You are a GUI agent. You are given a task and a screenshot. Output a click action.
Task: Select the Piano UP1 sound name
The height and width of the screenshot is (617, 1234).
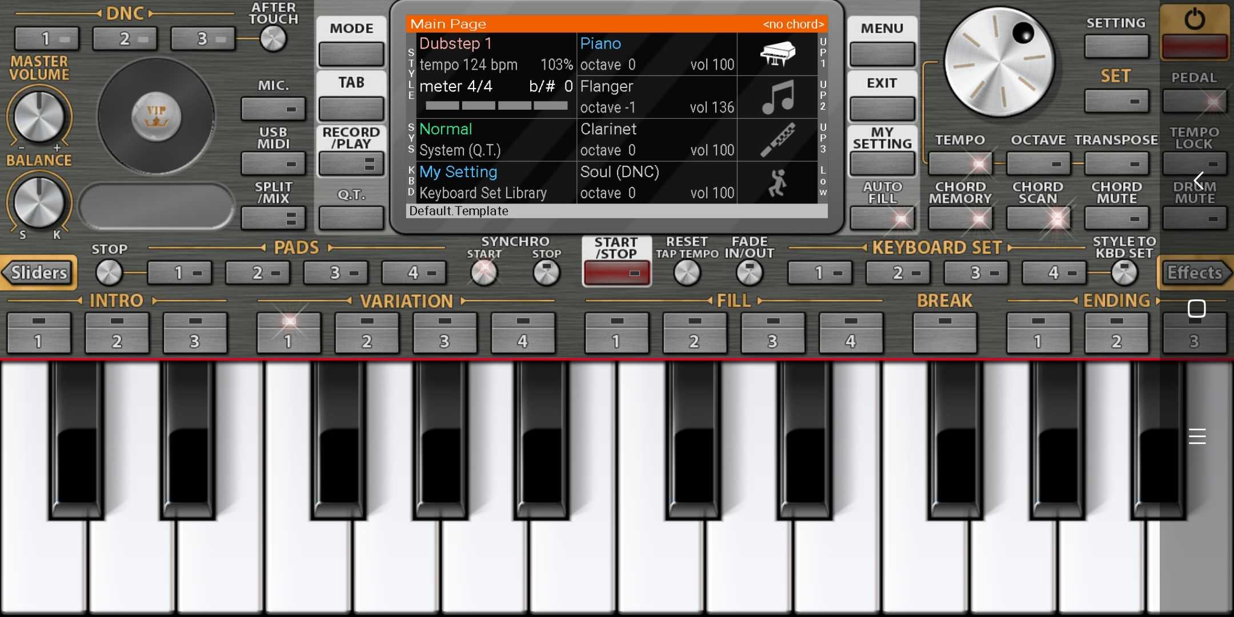600,43
